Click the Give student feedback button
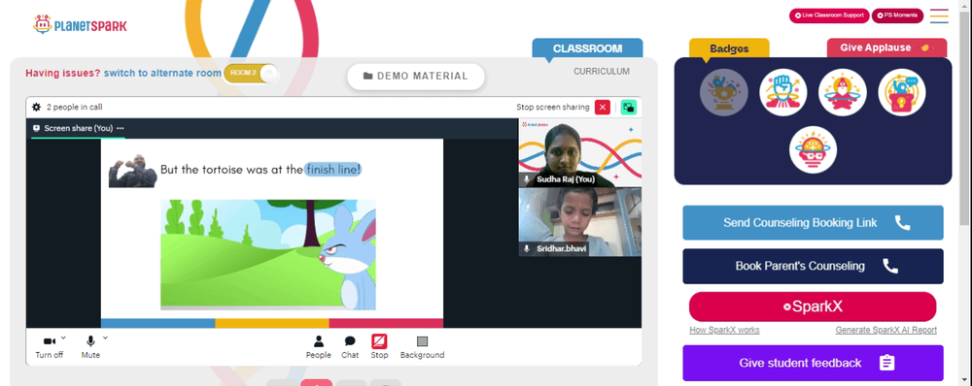Image resolution: width=972 pixels, height=386 pixels. (813, 363)
